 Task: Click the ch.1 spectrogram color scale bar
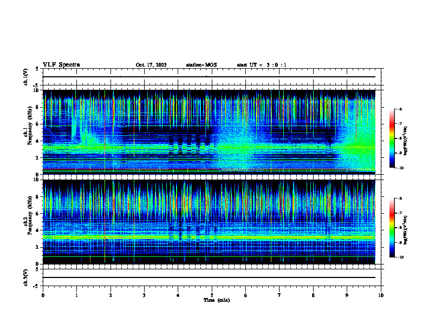point(392,138)
